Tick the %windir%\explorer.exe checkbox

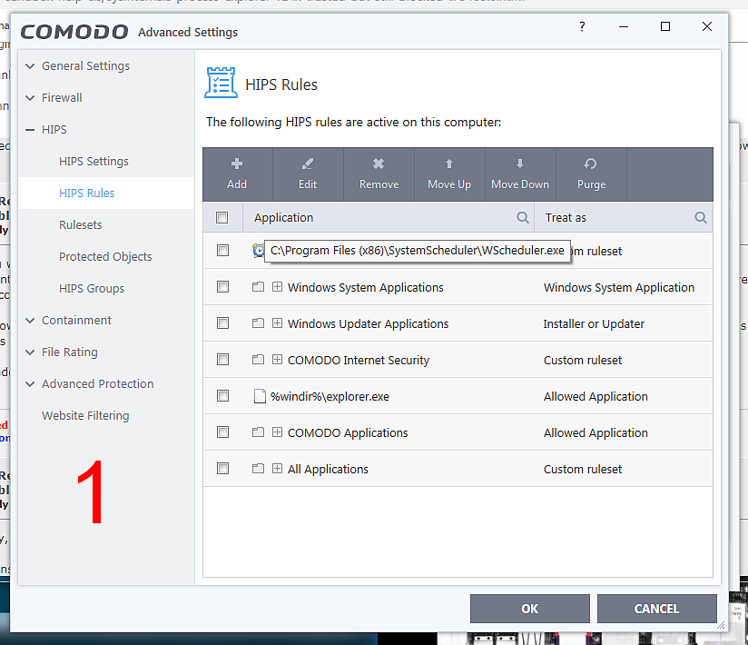(222, 396)
